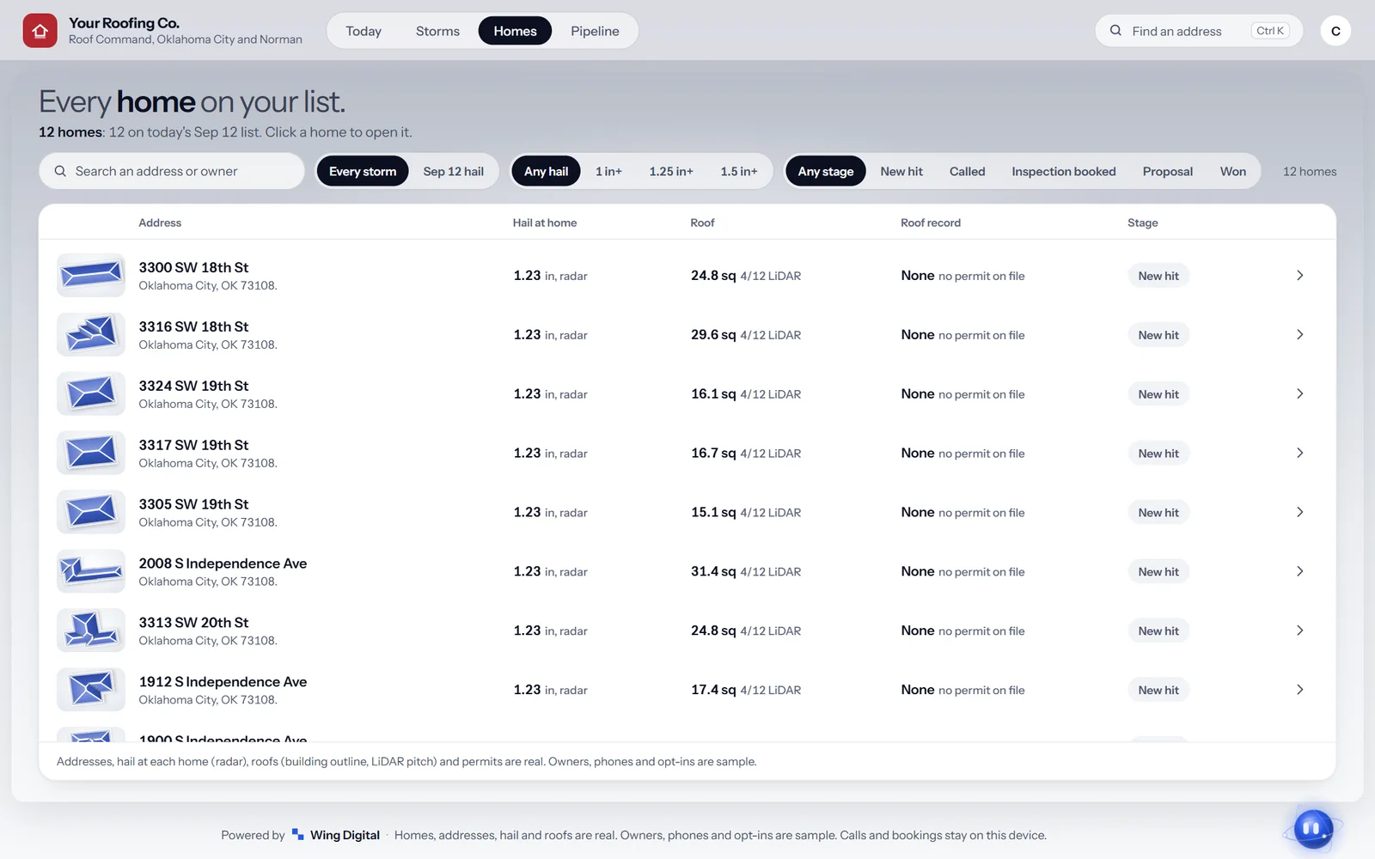Click the Wing Digital logo icon
The width and height of the screenshot is (1375, 859).
[297, 835]
